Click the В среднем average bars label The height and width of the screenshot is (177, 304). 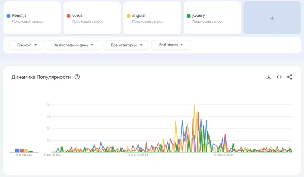(24, 155)
